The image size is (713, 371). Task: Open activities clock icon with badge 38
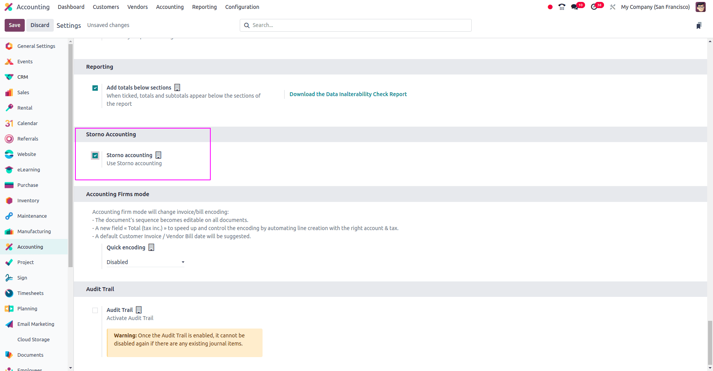(594, 7)
